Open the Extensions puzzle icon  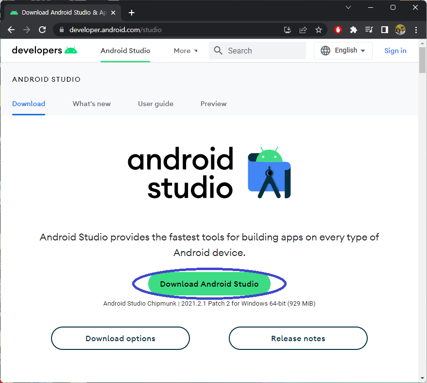[354, 30]
